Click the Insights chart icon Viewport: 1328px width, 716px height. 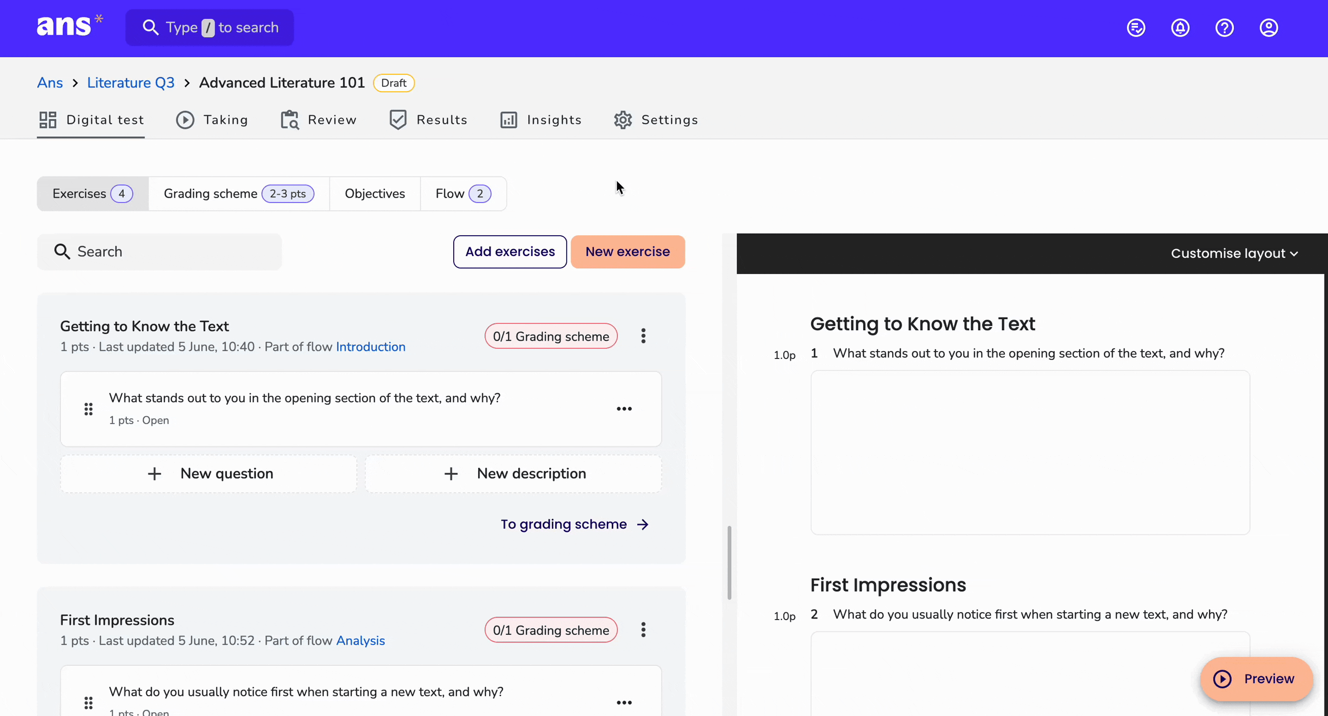tap(509, 120)
